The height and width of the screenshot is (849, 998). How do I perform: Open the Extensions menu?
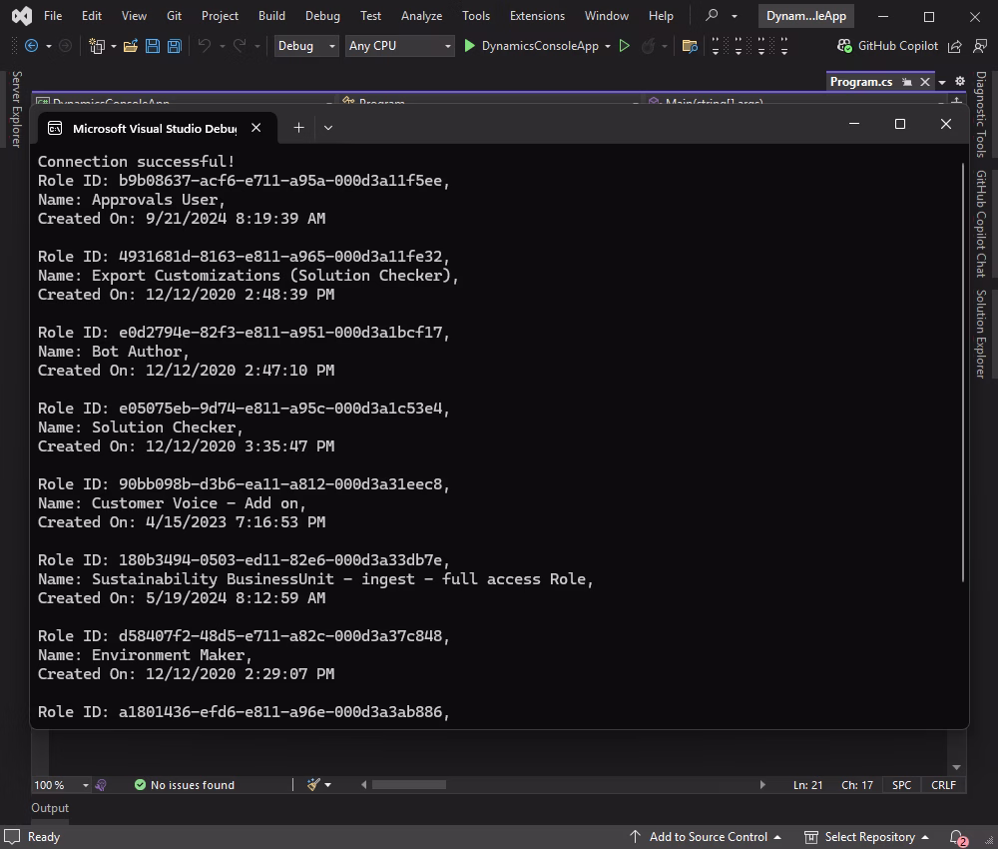click(x=537, y=15)
